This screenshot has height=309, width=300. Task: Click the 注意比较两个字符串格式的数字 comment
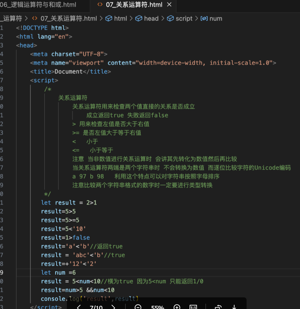click(142, 185)
